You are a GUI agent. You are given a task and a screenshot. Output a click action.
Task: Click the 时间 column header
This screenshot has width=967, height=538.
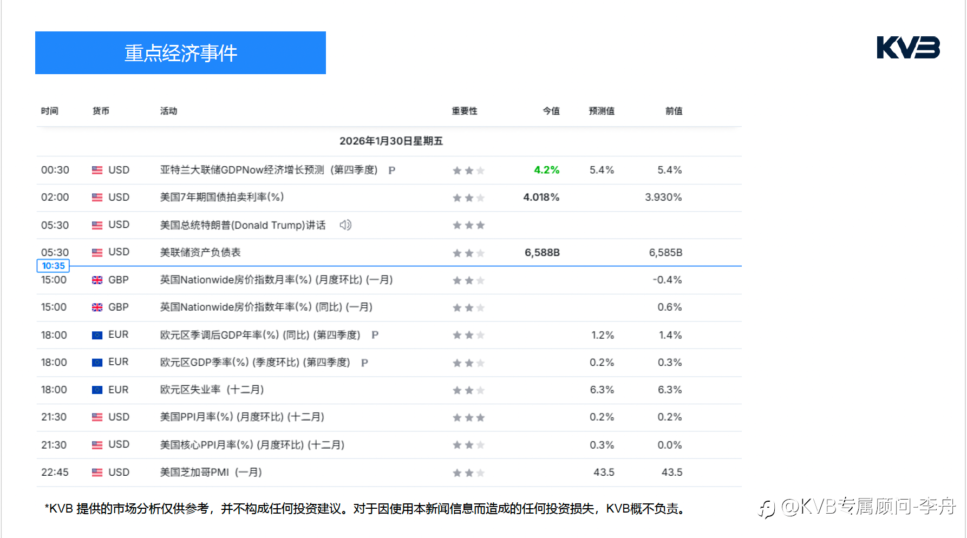[50, 111]
